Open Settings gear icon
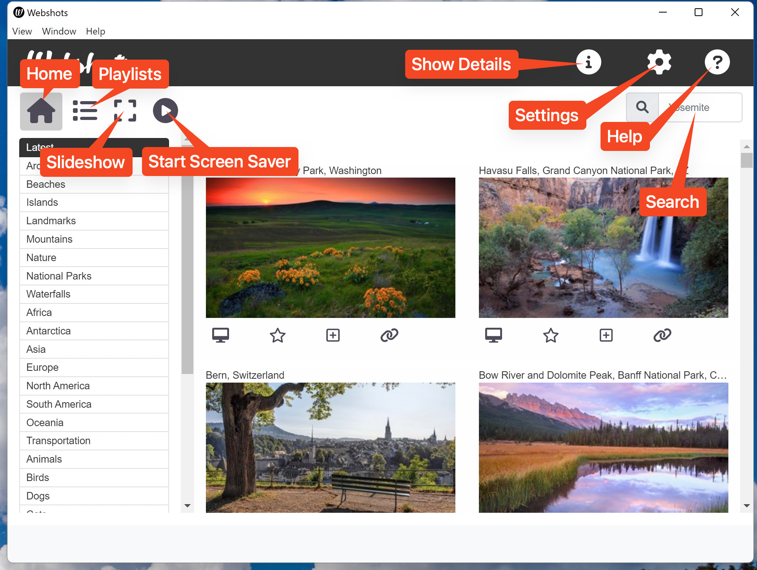 [659, 62]
